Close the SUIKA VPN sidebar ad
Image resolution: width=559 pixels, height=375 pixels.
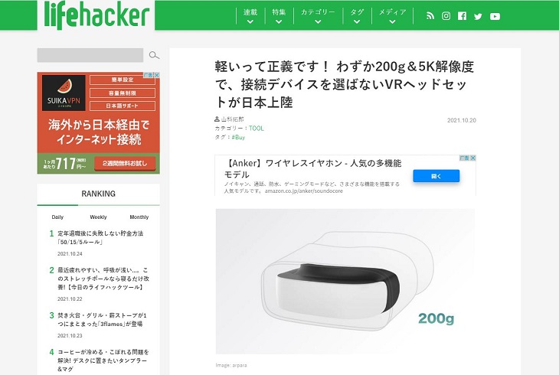click(x=156, y=75)
